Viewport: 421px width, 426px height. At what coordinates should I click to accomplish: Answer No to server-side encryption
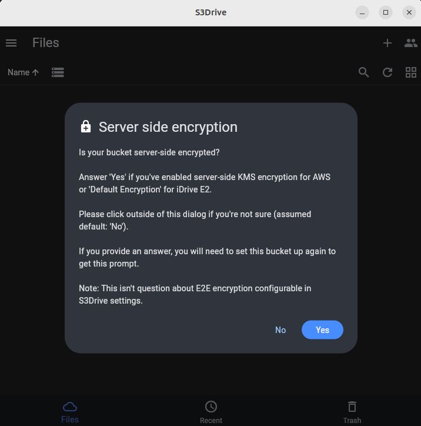(x=280, y=330)
